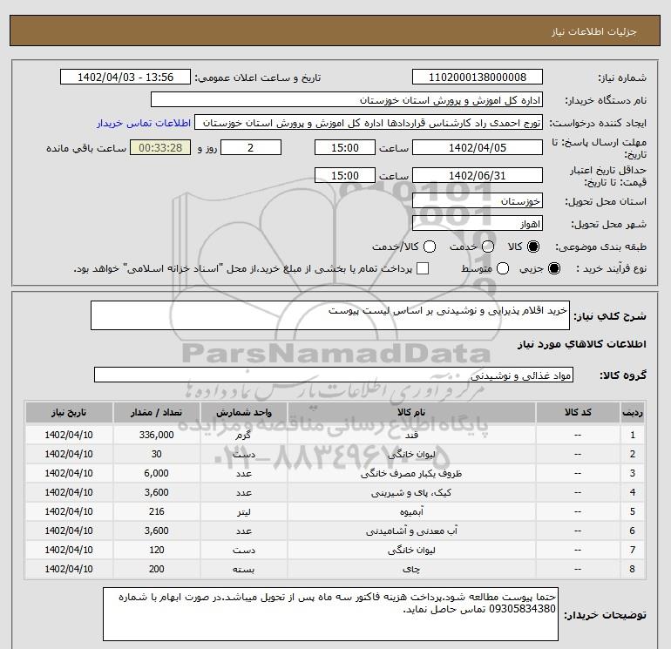
Task: Toggle the Islamic treasury payment checkbox
Action: [423, 268]
